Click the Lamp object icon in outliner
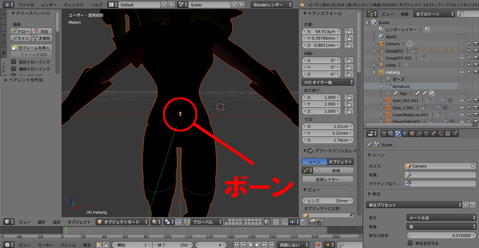The width and height of the screenshot is (479, 248). coord(381,65)
